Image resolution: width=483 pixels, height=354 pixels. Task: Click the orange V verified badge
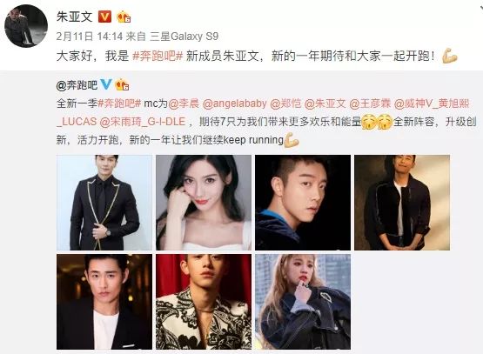click(x=104, y=17)
